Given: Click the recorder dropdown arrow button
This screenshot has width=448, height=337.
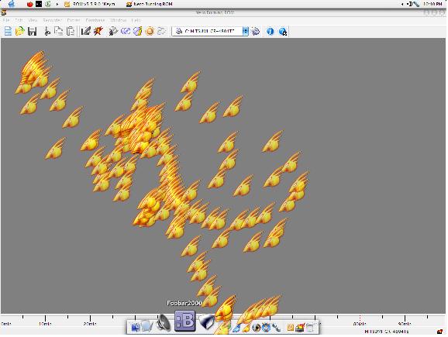Looking at the screenshot, I should (x=246, y=31).
